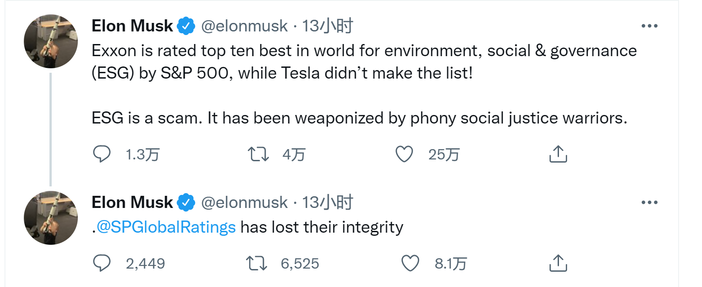Share the lost integrity tweet
702x287 pixels.
pyautogui.click(x=558, y=263)
